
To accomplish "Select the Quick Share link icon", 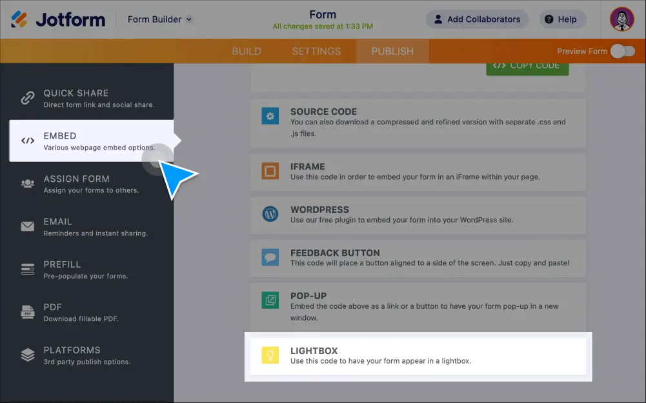I will (x=27, y=98).
